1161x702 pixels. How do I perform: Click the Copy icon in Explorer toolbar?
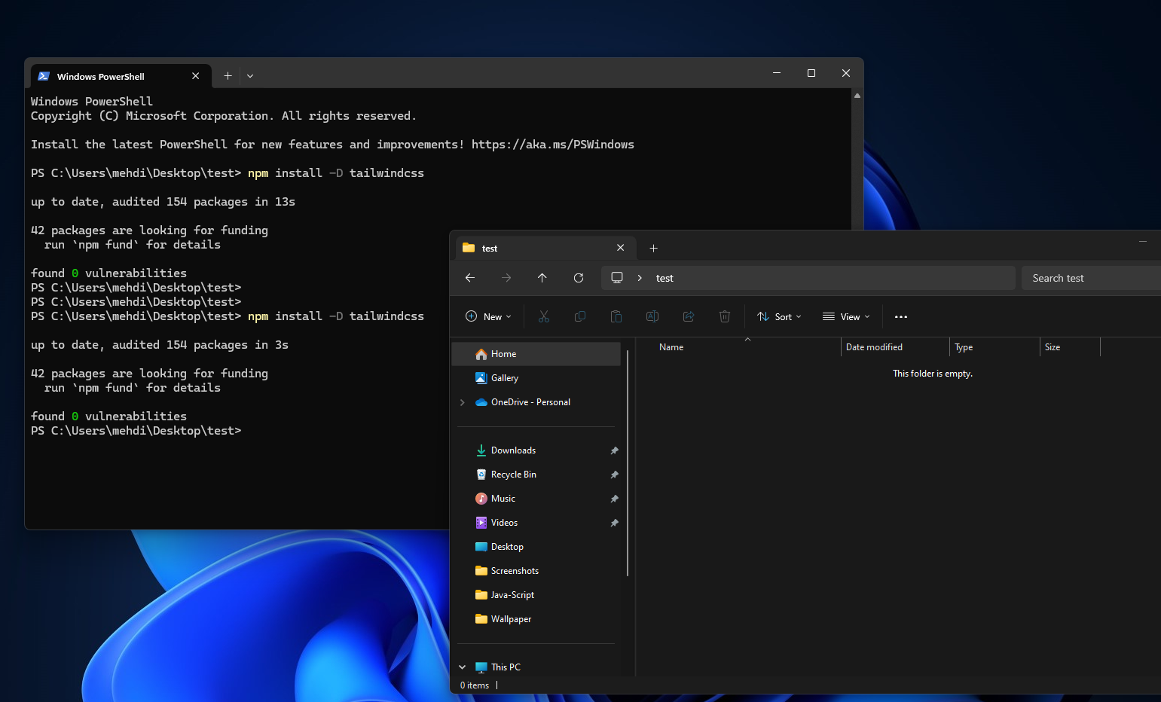[580, 316]
